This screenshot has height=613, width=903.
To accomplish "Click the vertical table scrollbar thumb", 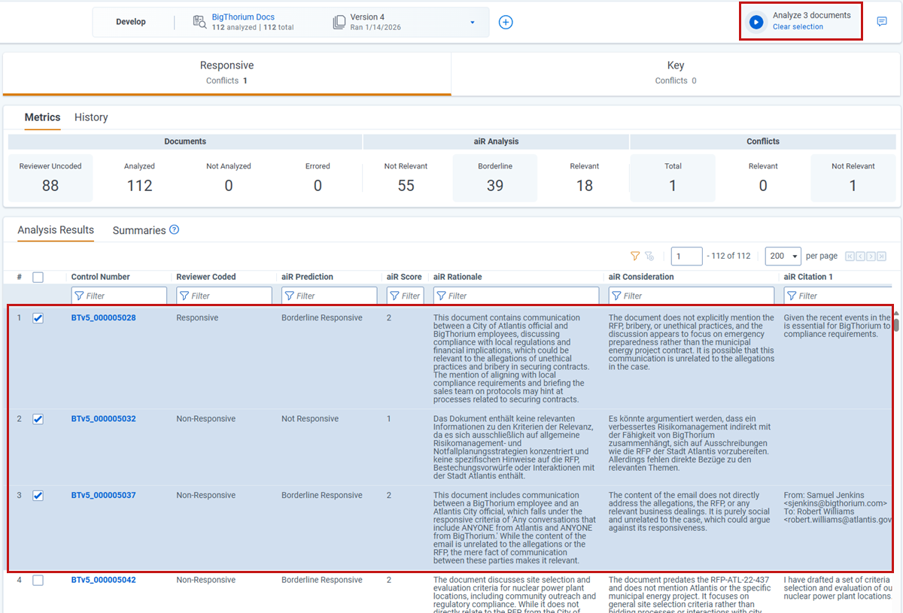I will (x=895, y=324).
